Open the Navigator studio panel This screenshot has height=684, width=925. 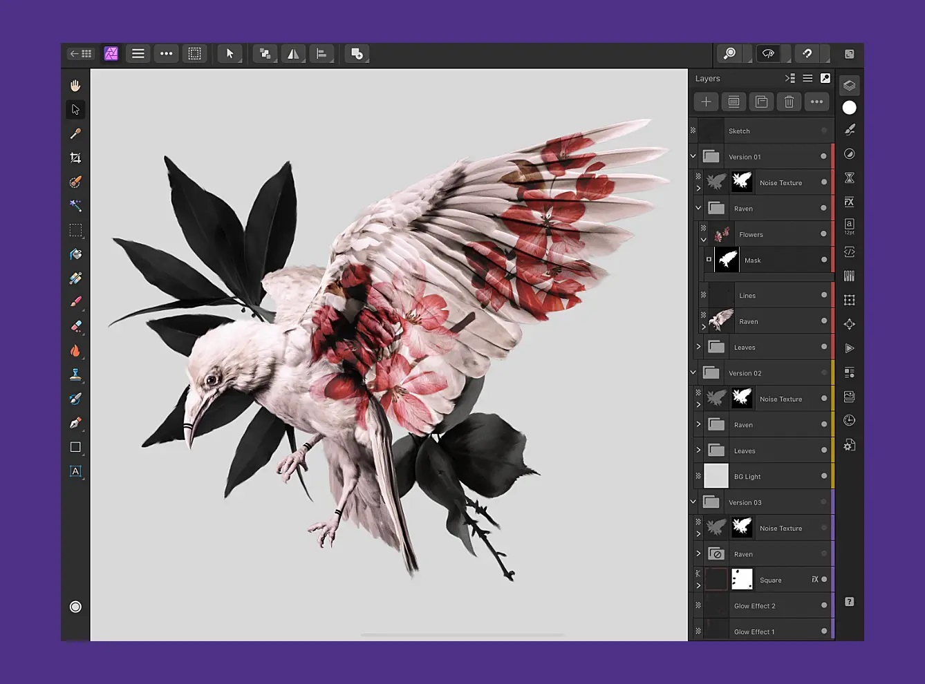tap(849, 324)
